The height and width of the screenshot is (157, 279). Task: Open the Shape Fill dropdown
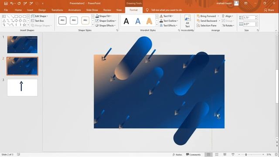[103, 16]
